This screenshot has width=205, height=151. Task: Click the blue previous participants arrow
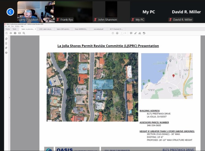click(11, 12)
